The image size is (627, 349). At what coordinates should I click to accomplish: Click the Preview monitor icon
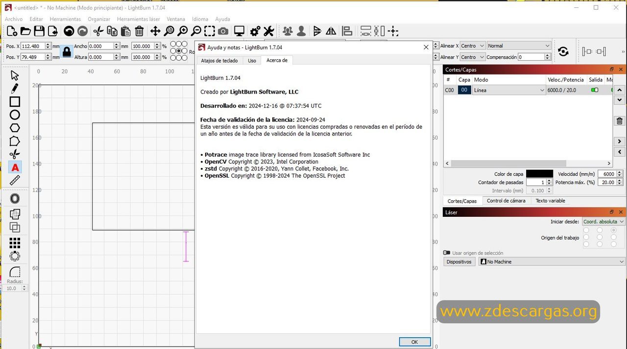click(239, 31)
